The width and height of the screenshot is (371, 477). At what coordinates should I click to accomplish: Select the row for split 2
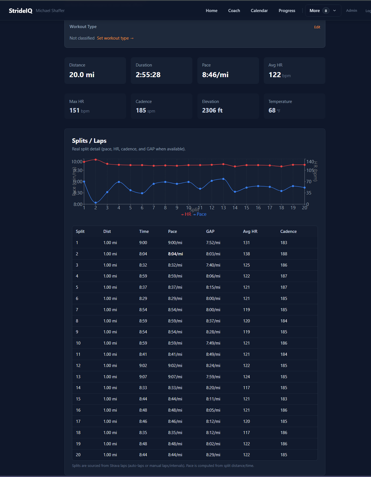point(194,254)
